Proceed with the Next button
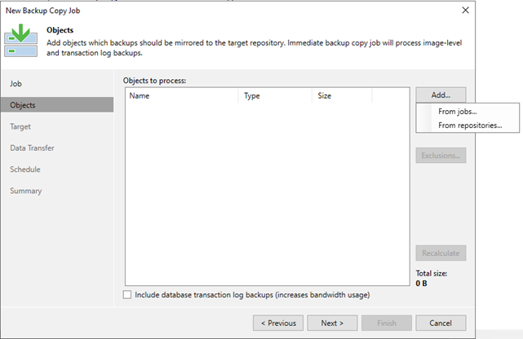This screenshot has width=523, height=339. click(x=332, y=323)
